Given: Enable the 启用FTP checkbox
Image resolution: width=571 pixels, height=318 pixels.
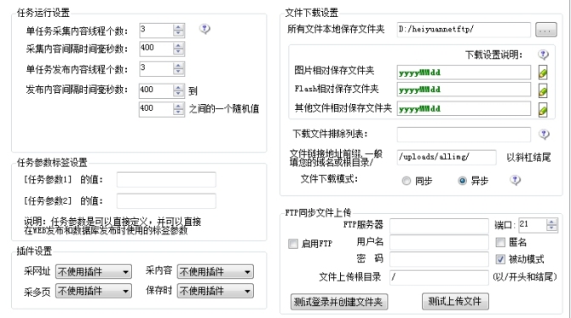Looking at the screenshot, I should tap(293, 244).
